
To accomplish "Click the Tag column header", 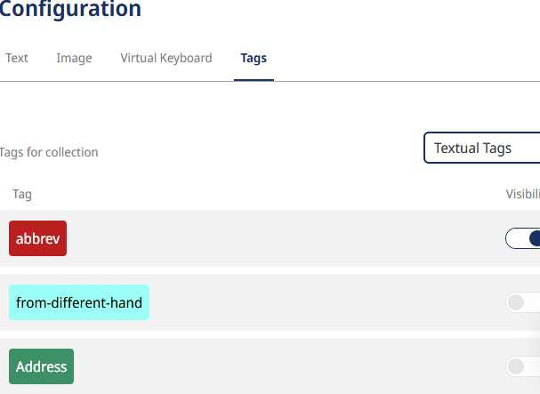I will click(x=22, y=194).
